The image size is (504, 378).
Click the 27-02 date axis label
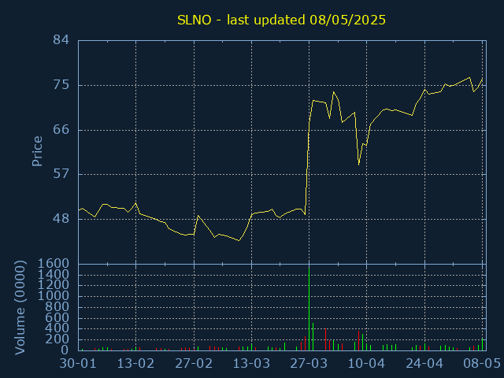click(x=194, y=364)
